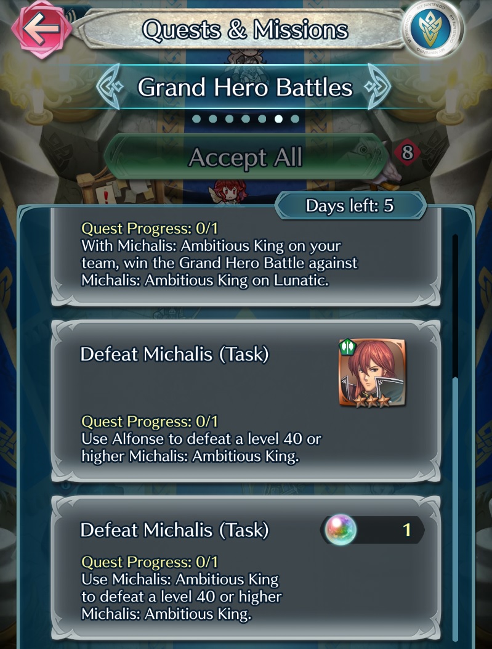Tap the orb reward icon
492x649 pixels.
pyautogui.click(x=341, y=530)
